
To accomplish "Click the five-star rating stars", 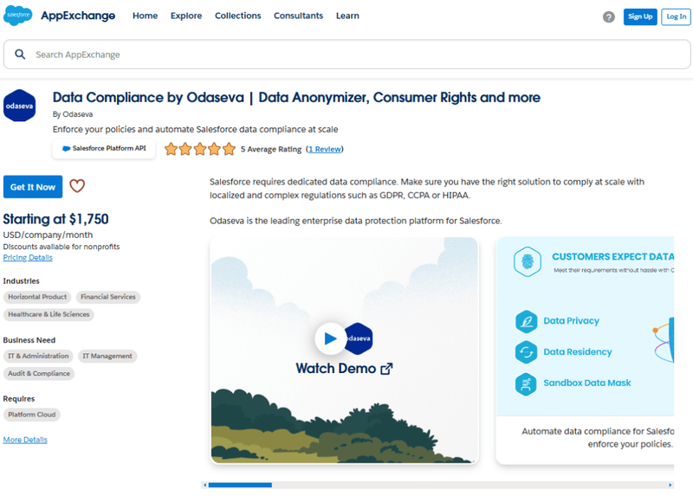I will click(200, 149).
